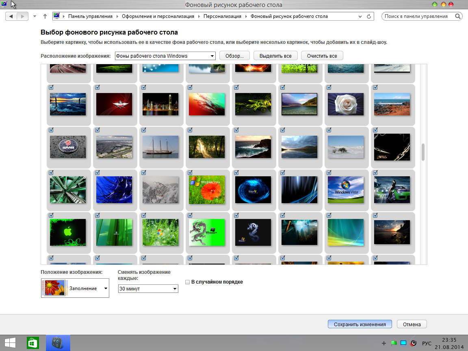Select the sunlit forest path thumbnail
This screenshot has height=351, width=468.
point(207,147)
